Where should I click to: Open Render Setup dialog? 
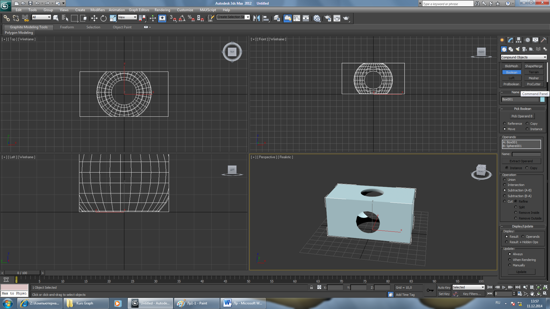328,18
